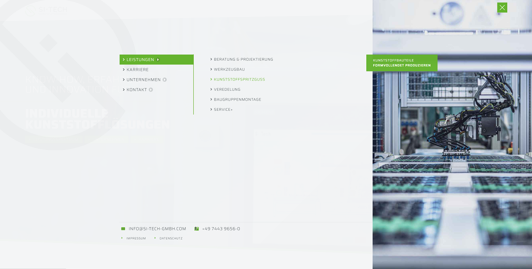Image resolution: width=532 pixels, height=269 pixels.
Task: Choose the Service+ entry
Action: (223, 110)
